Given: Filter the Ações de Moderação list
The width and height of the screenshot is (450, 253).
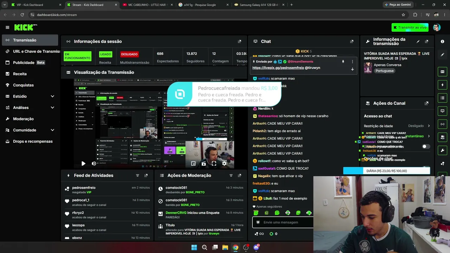Looking at the screenshot, I should click(x=231, y=175).
